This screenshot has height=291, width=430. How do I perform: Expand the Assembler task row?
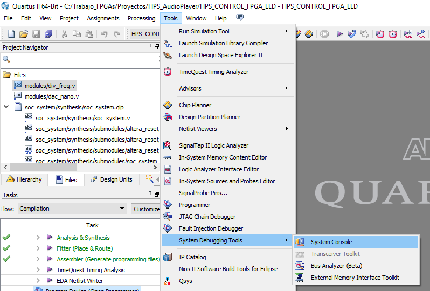click(x=38, y=259)
